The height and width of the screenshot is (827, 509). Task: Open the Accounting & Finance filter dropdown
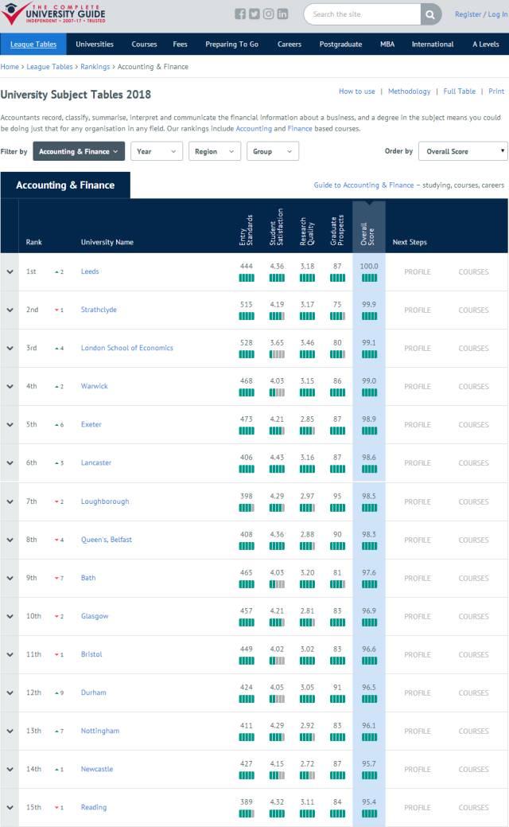[79, 151]
